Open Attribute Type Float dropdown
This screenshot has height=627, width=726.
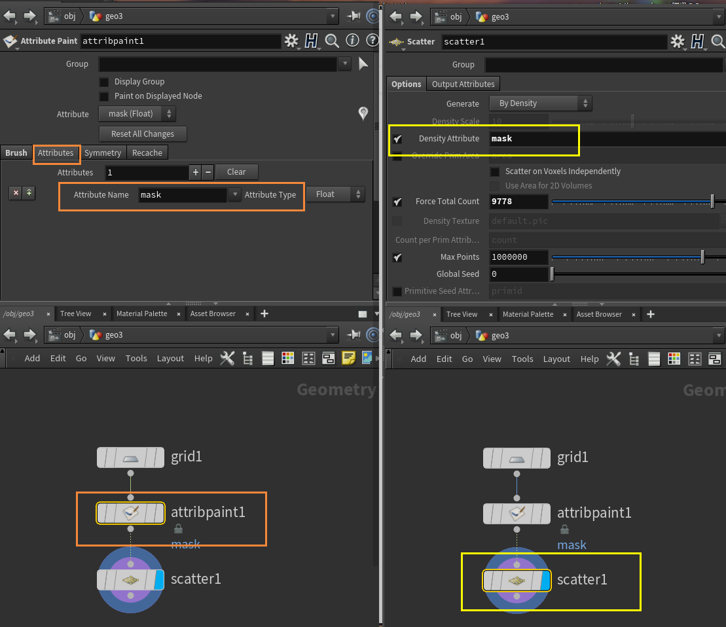tap(336, 194)
